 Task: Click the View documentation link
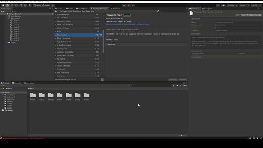(x=113, y=24)
